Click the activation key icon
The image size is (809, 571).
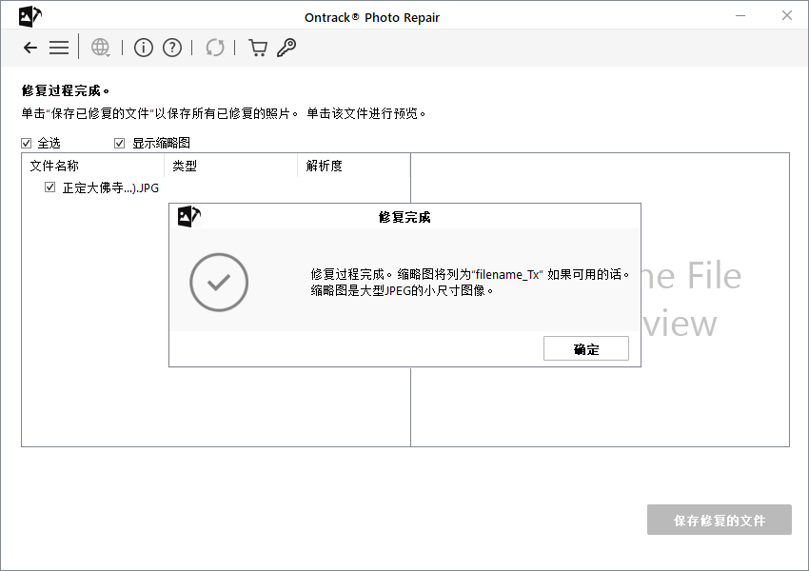[x=286, y=48]
